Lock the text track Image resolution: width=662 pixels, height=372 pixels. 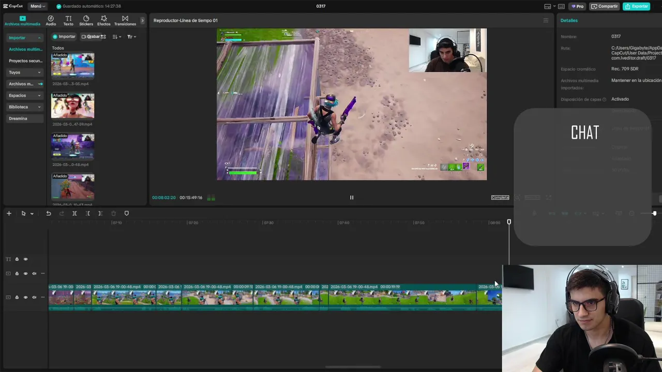[17, 259]
